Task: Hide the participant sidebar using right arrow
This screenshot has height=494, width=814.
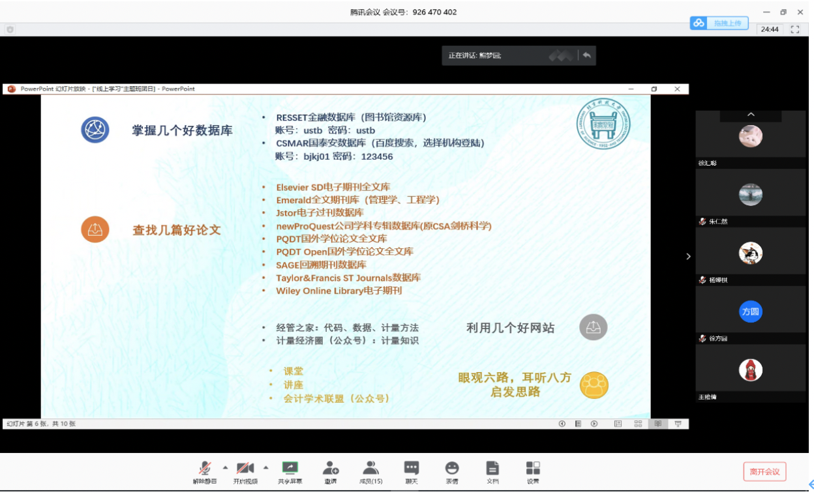Action: (x=688, y=257)
